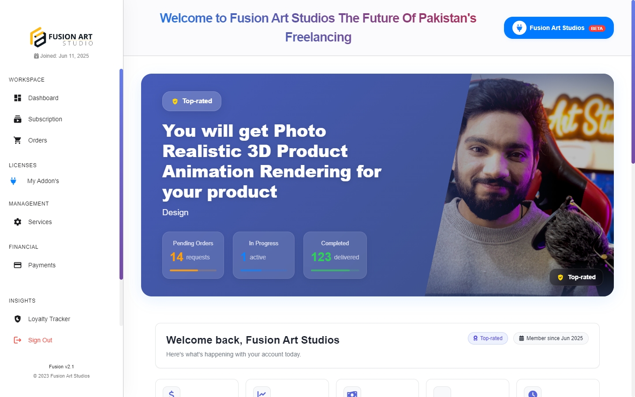Click the sidebar vertical scrollbar
635x397 pixels.
pyautogui.click(x=121, y=174)
